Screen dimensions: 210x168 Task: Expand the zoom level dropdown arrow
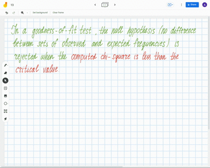27,13
